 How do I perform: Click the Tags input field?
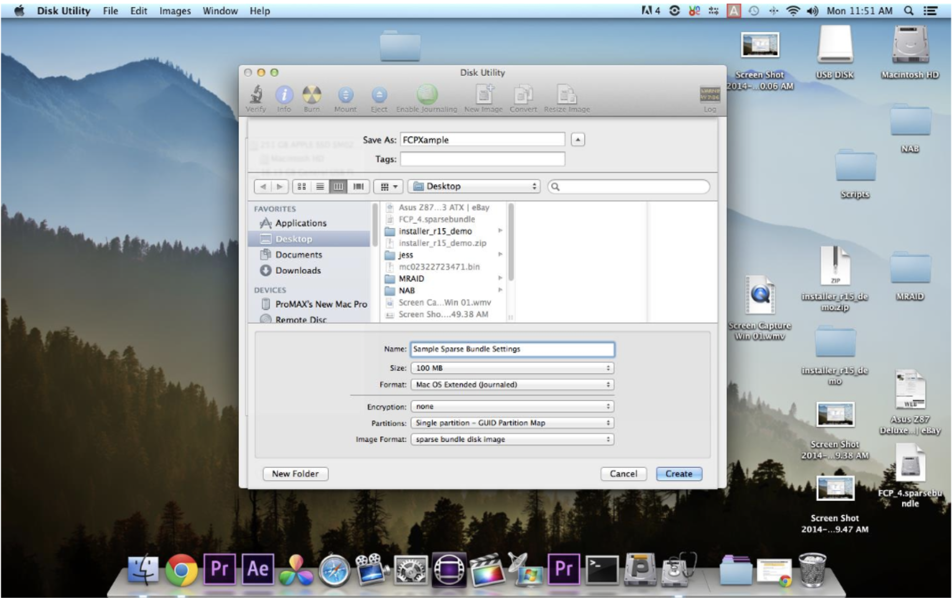click(x=482, y=159)
